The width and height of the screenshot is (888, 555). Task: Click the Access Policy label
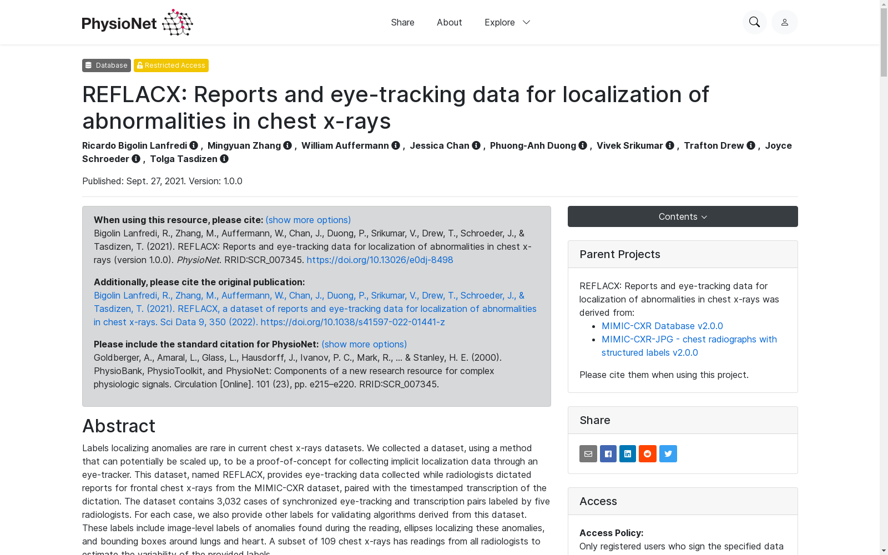click(x=612, y=533)
